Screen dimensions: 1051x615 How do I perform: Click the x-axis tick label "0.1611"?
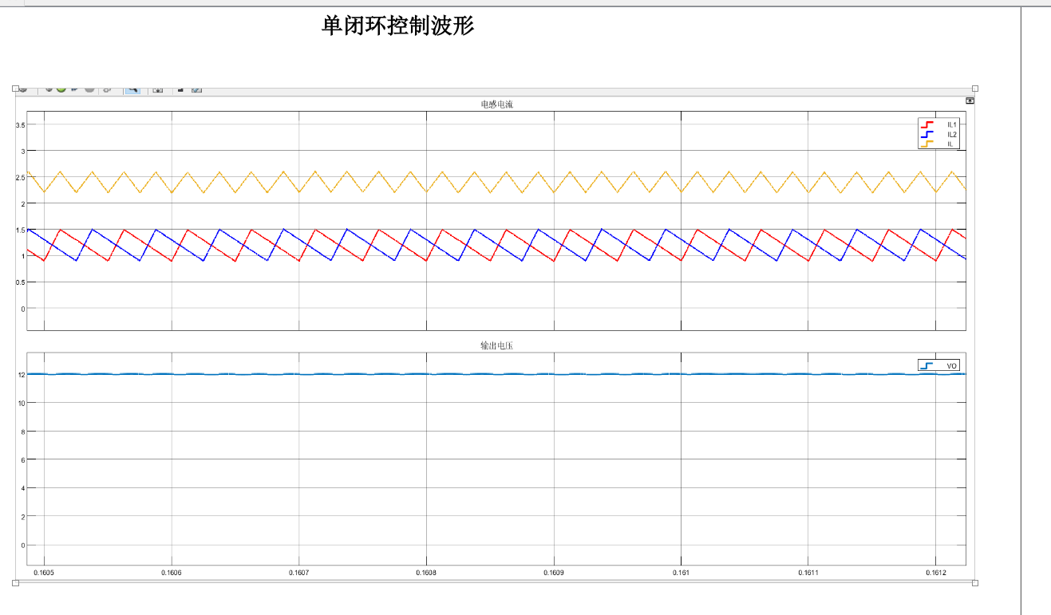[x=808, y=573]
